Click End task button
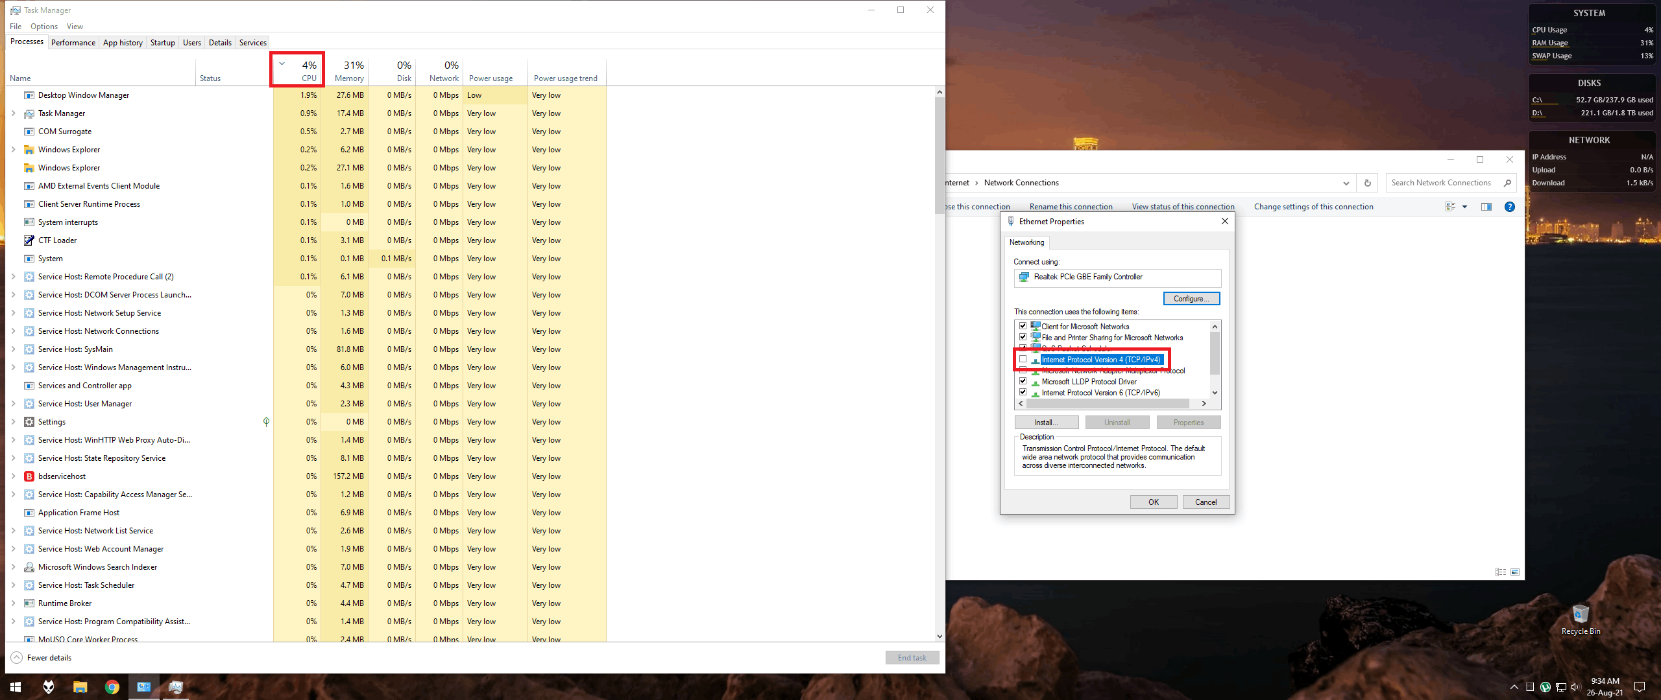 (912, 658)
